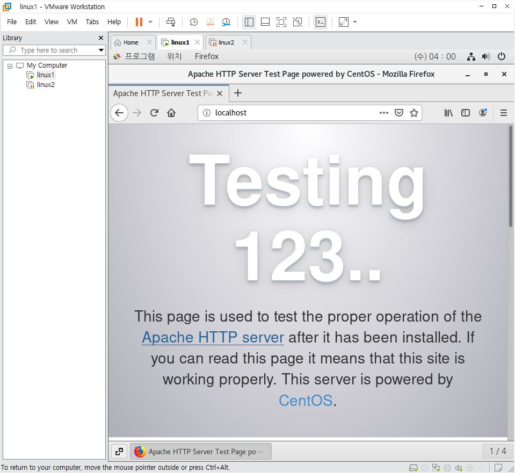This screenshot has width=515, height=473.
Task: Switch to the Home tab
Action: pos(130,42)
